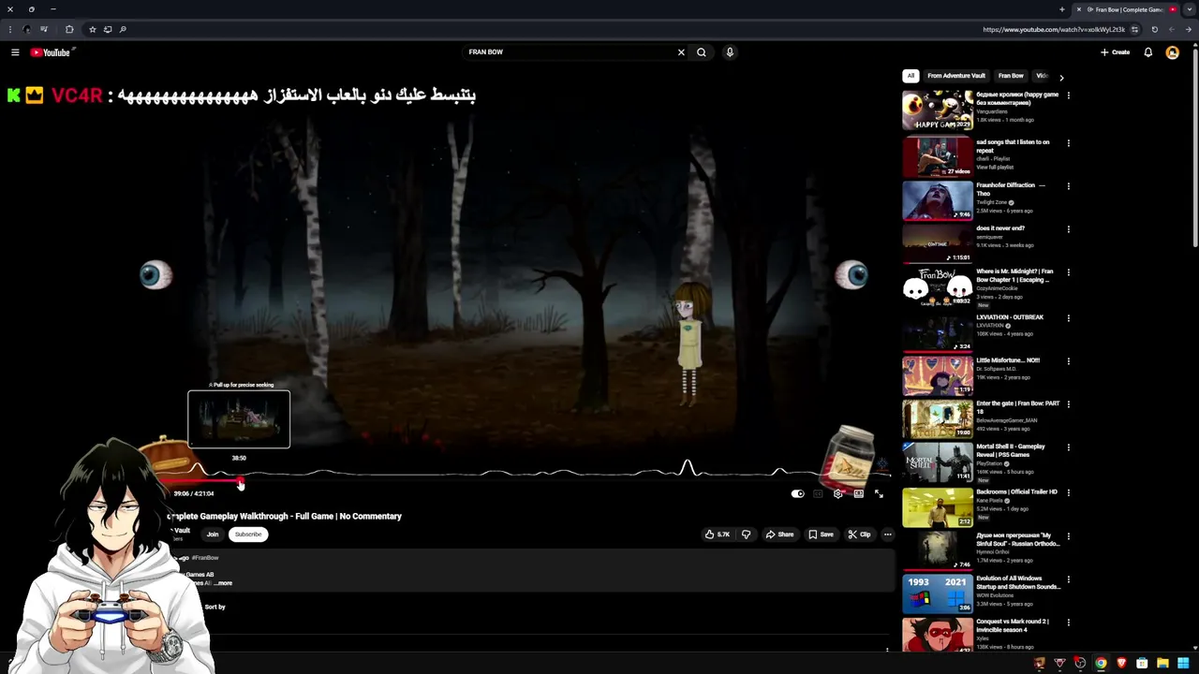Open the account avatar menu

(1172, 52)
